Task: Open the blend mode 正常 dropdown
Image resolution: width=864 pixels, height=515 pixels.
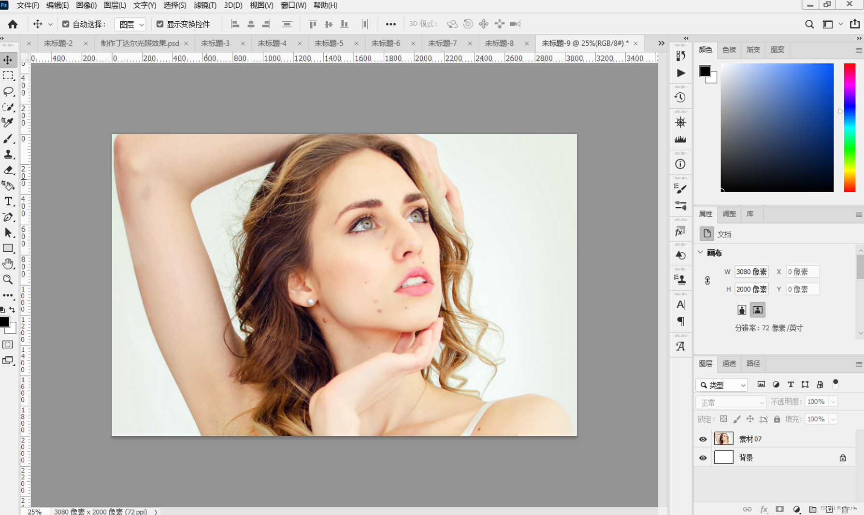Action: (x=731, y=402)
